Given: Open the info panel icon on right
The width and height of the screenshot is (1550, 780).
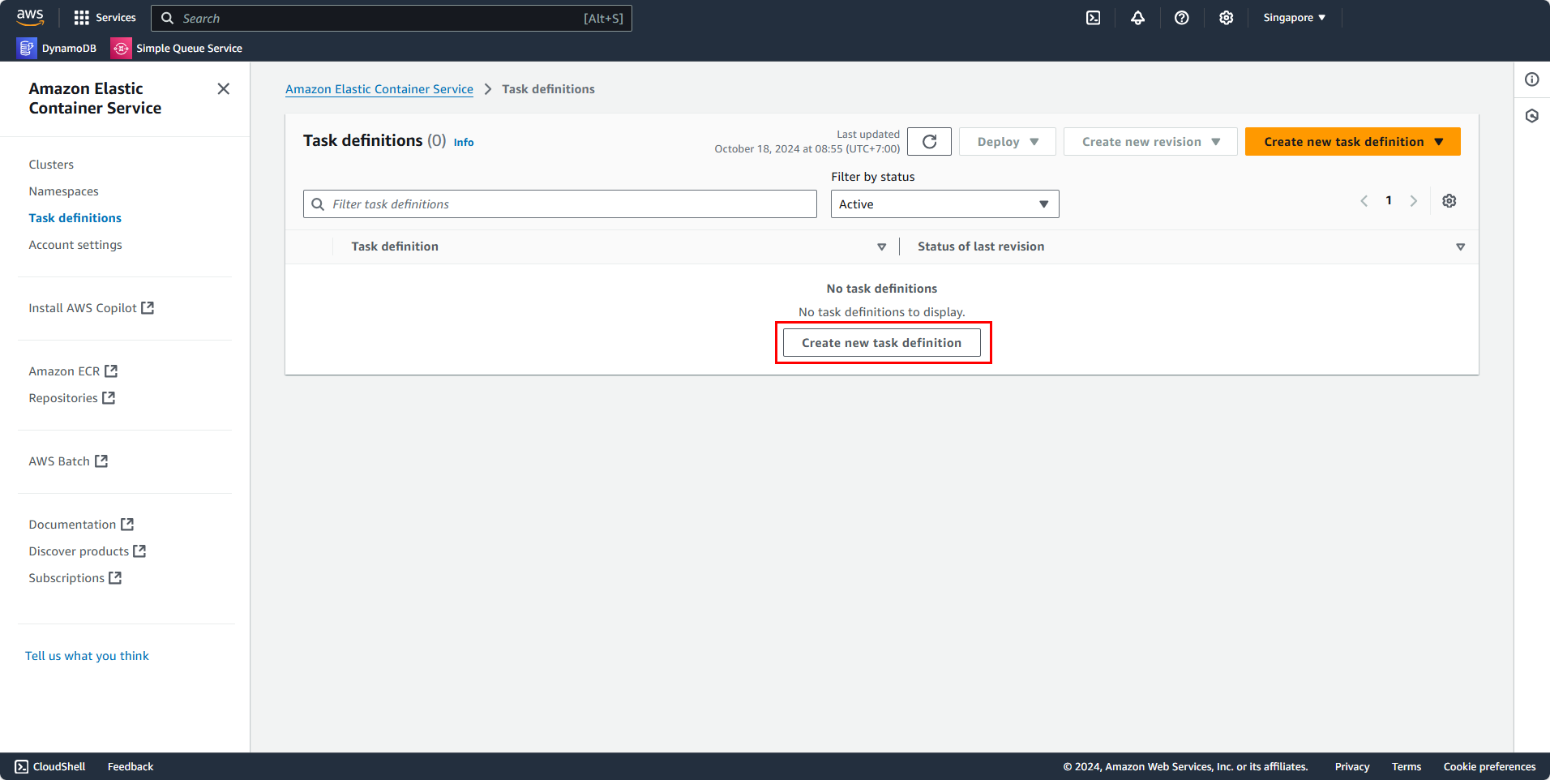Looking at the screenshot, I should pyautogui.click(x=1532, y=79).
